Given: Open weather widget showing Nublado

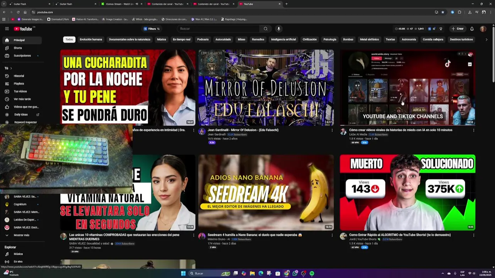Looking at the screenshot, I should 10,273.
